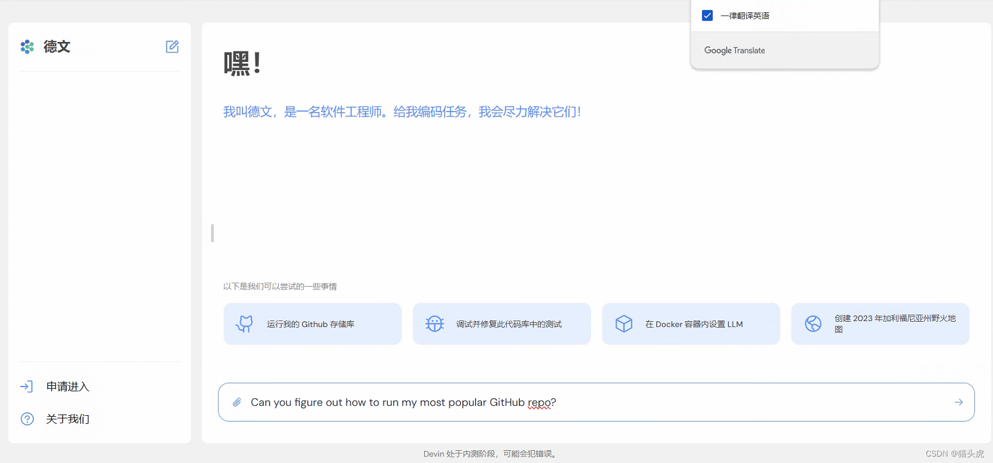Click the 德文 sidebar title
Viewport: 993px width, 463px height.
57,47
